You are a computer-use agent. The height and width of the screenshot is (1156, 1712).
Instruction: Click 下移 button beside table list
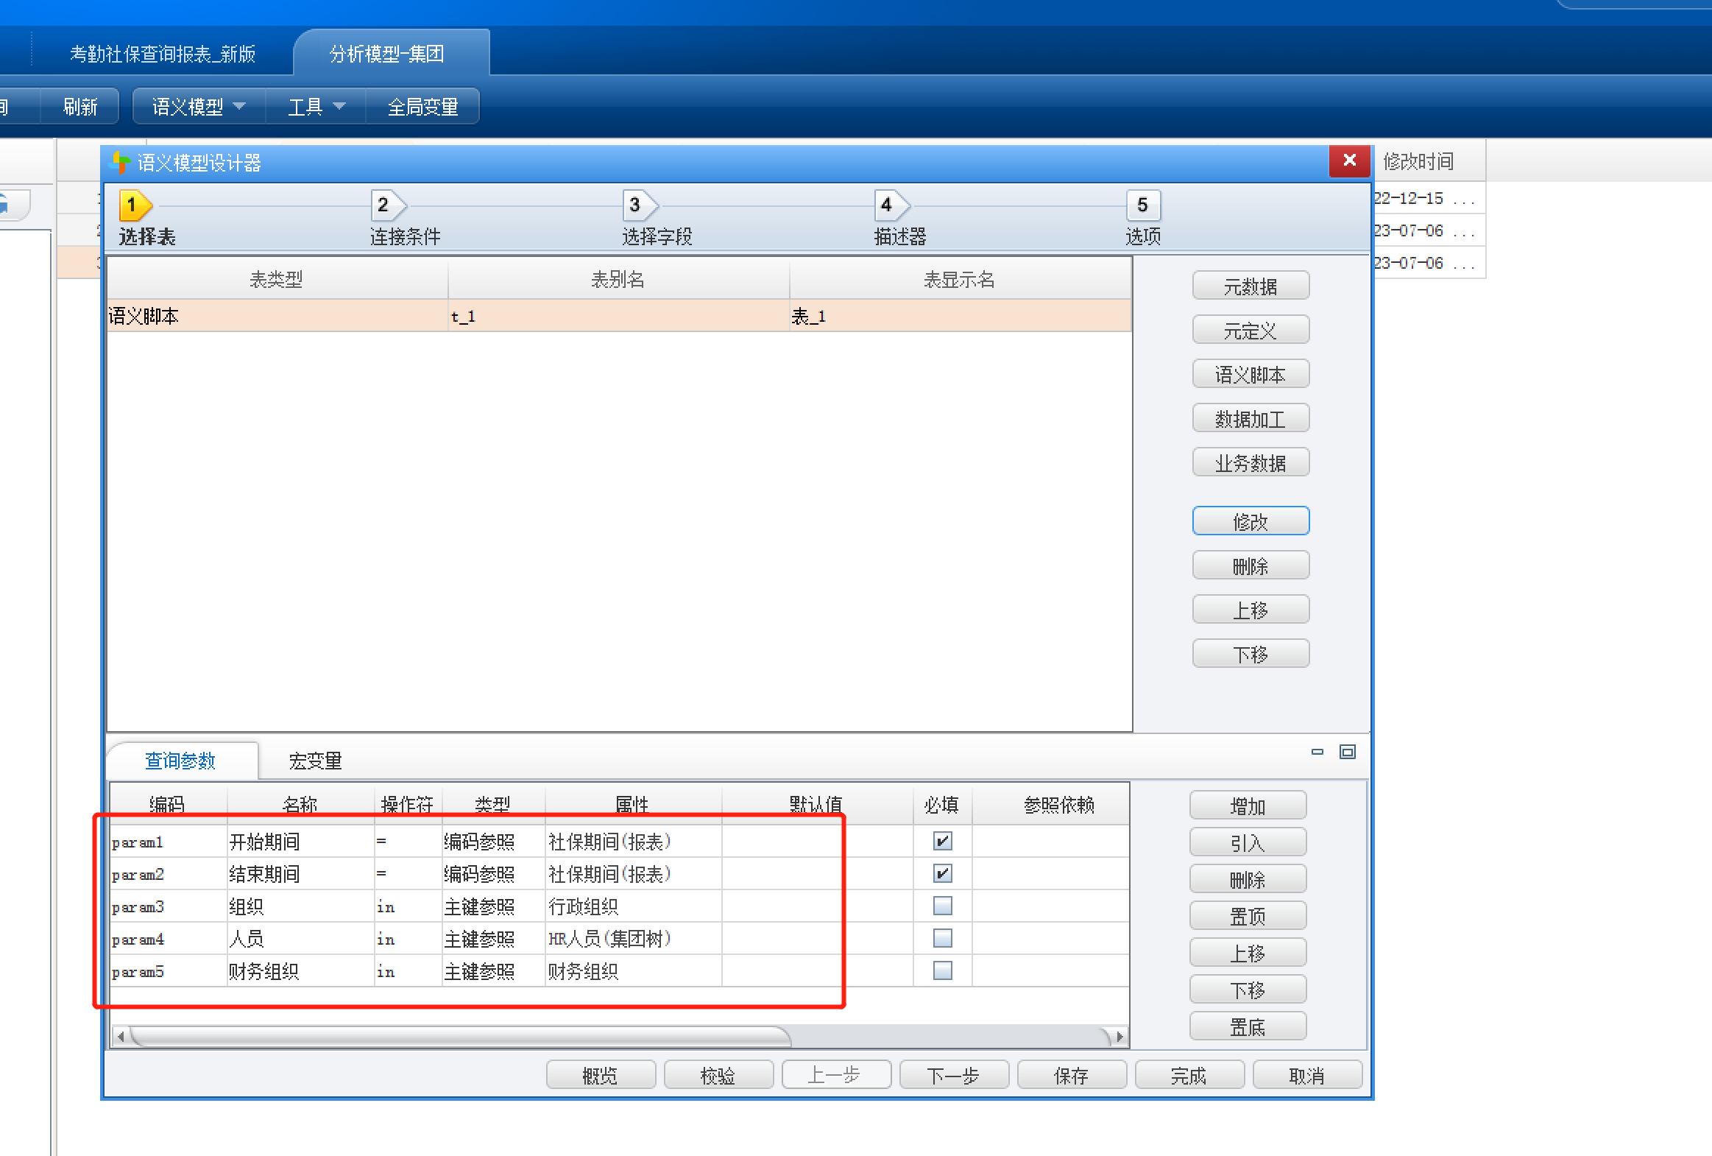click(x=1250, y=655)
